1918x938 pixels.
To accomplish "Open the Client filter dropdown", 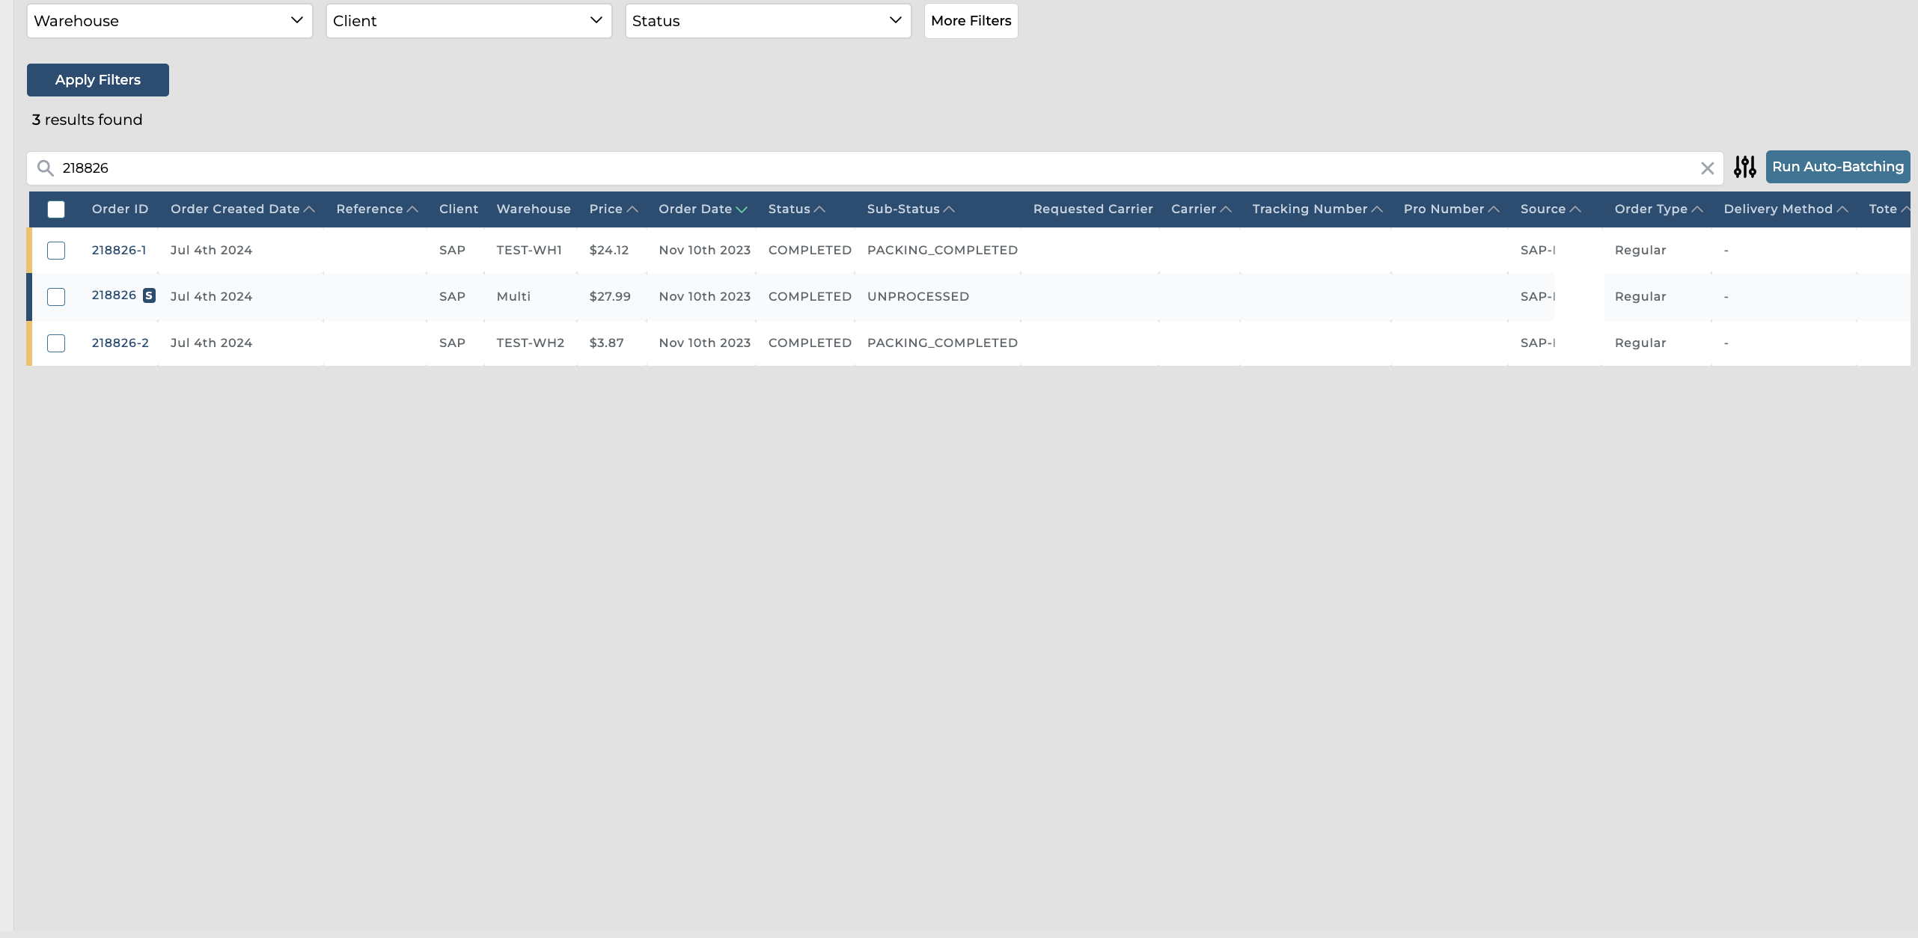I will coord(468,21).
